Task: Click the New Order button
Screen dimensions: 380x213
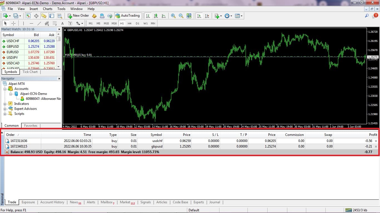Action: pos(78,16)
